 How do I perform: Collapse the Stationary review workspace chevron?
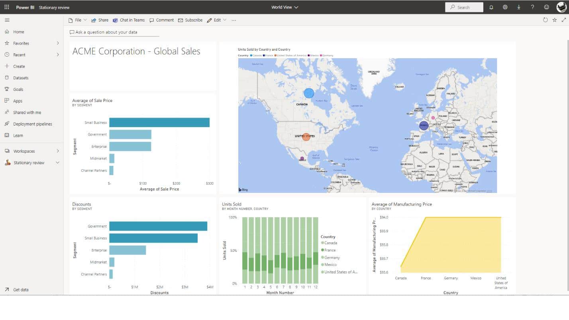[x=58, y=163]
